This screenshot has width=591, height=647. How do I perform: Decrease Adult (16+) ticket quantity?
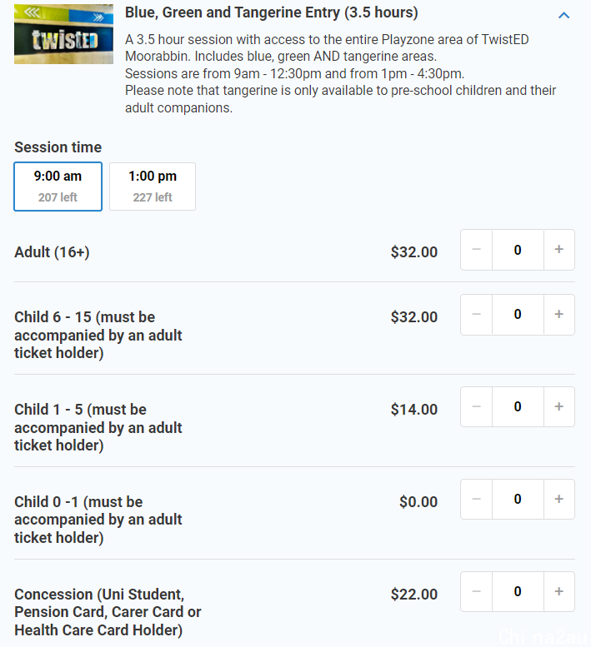point(476,250)
